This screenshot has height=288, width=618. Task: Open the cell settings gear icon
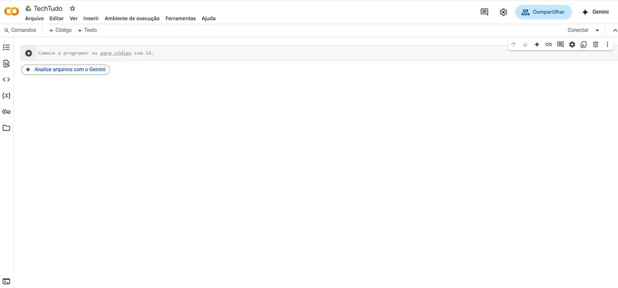coord(572,44)
